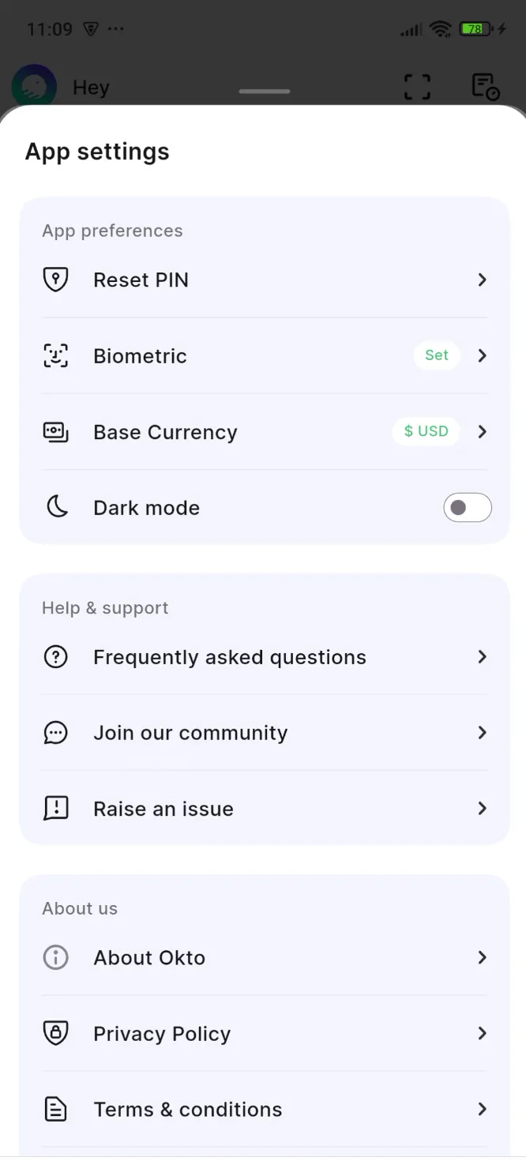The width and height of the screenshot is (526, 1161).
Task: Tap the sheet drag handle bar
Action: [x=265, y=92]
